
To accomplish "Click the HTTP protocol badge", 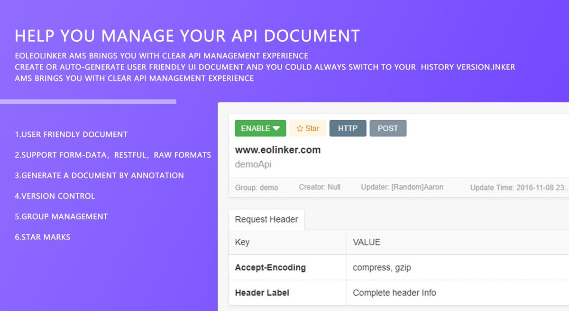I will [348, 128].
